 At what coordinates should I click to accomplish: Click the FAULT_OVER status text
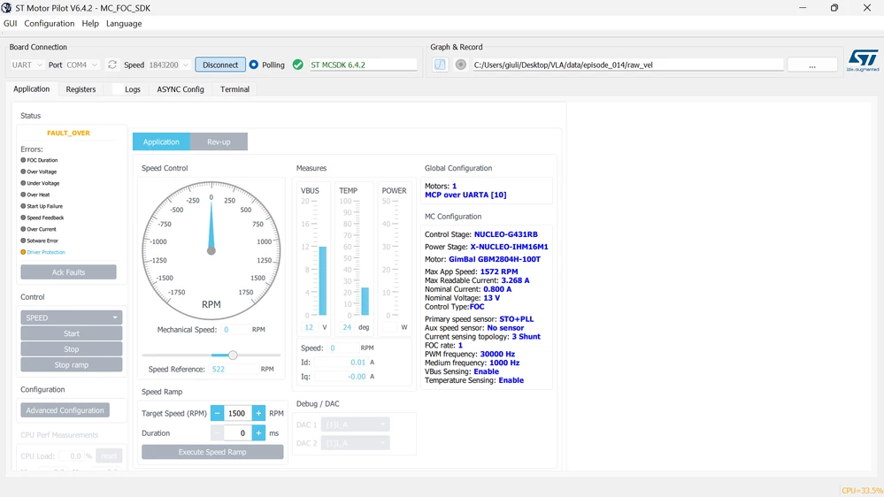(69, 133)
